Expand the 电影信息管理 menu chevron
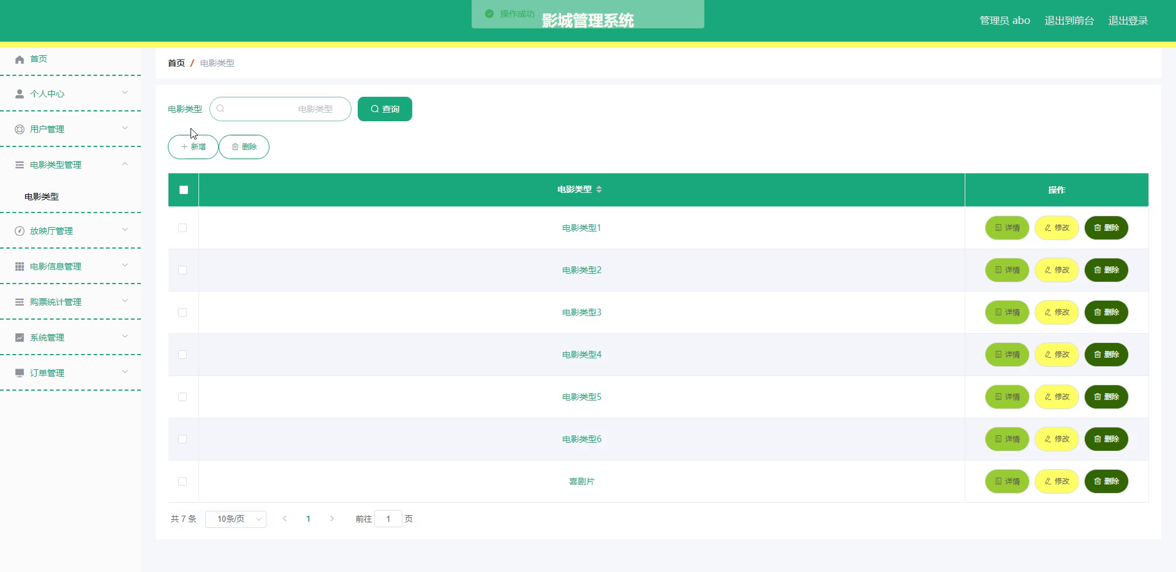 coord(125,265)
